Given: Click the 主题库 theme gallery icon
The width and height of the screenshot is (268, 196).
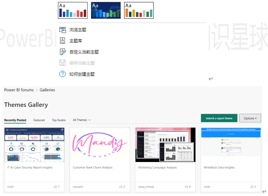Looking at the screenshot, I should [63, 41].
